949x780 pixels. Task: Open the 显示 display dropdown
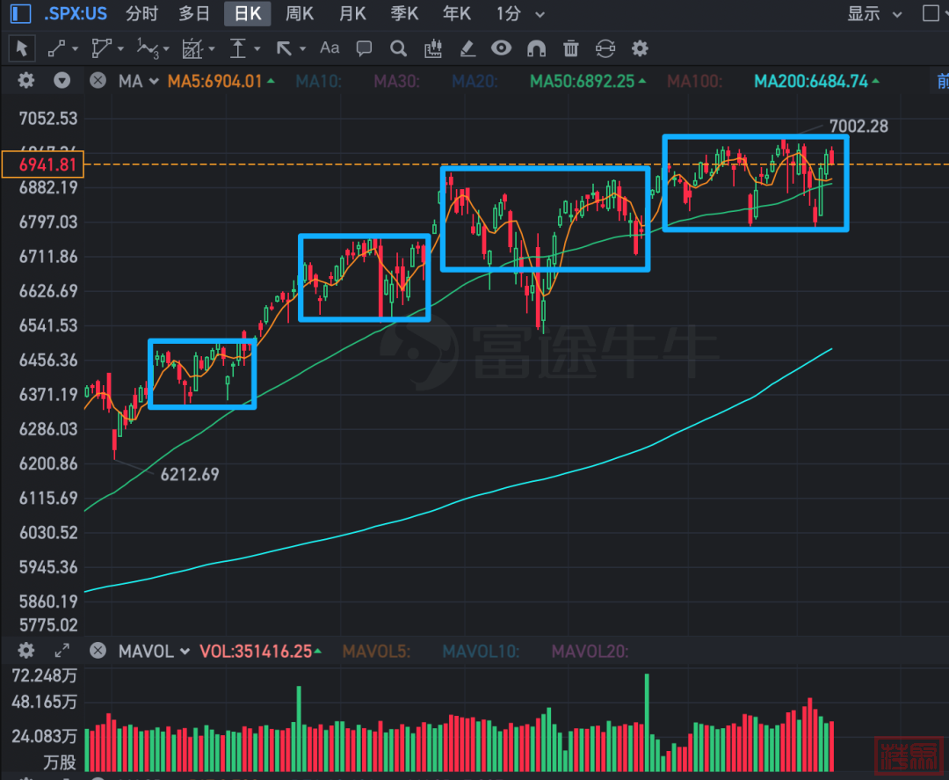[874, 13]
